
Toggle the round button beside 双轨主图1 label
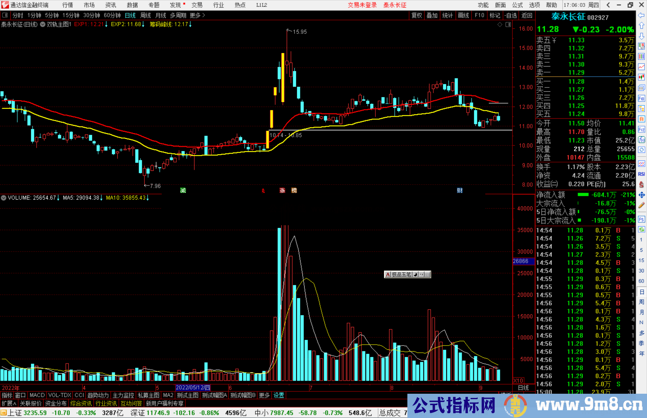pyautogui.click(x=43, y=24)
